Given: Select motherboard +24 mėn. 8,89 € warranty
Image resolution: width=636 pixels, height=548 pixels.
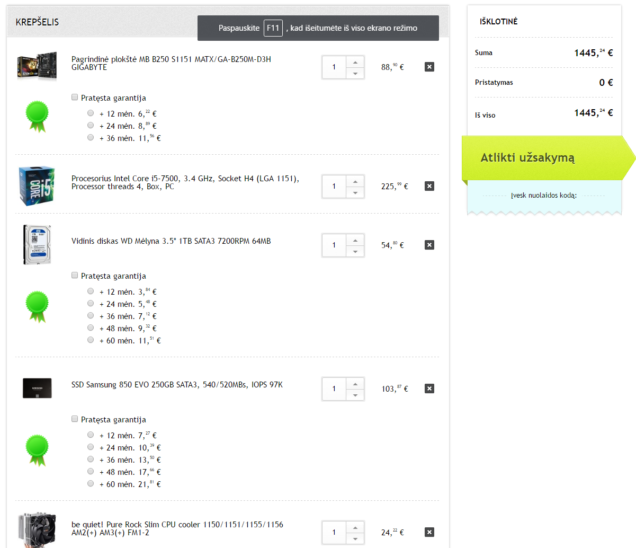Looking at the screenshot, I should point(91,125).
